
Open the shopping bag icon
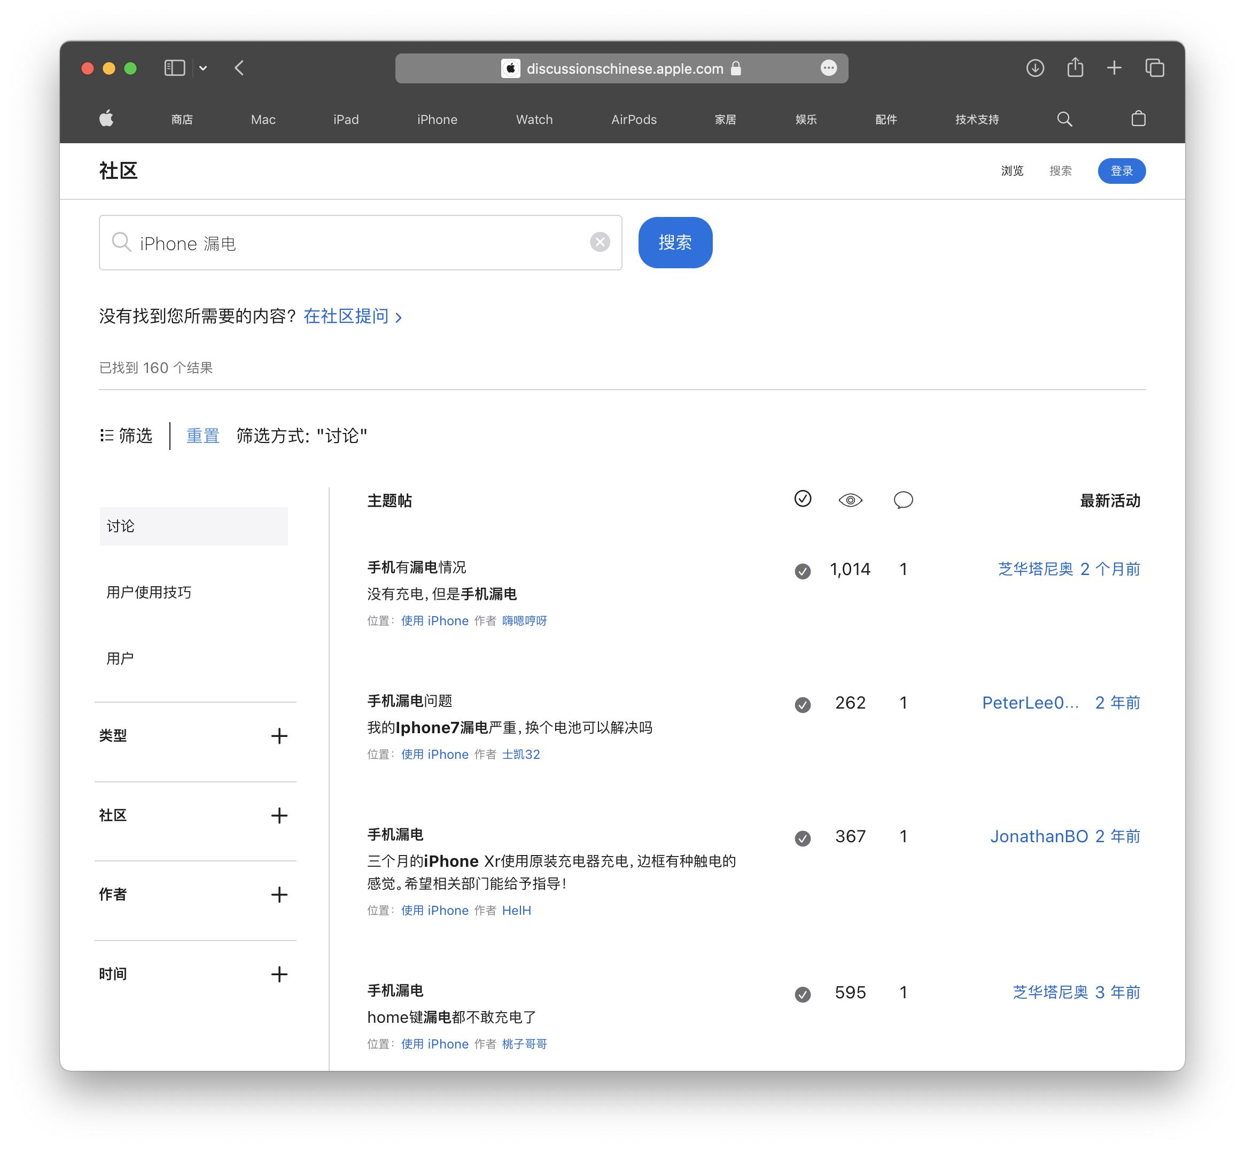[x=1138, y=119]
